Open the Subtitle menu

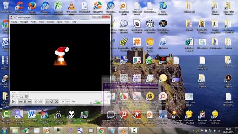[51, 22]
